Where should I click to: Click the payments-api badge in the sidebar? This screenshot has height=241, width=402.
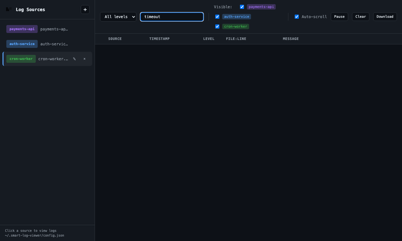(x=22, y=29)
